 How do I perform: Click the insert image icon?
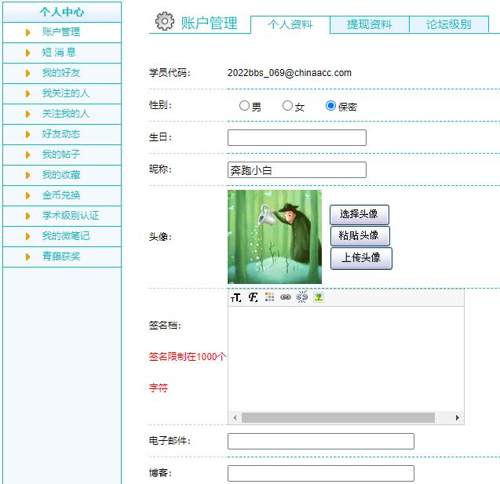319,297
